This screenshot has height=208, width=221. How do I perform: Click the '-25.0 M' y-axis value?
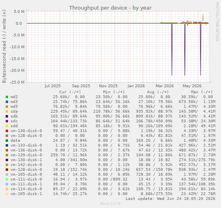point(17,82)
